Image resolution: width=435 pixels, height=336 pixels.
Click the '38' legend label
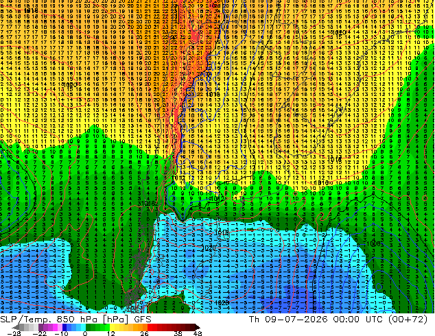(178, 333)
